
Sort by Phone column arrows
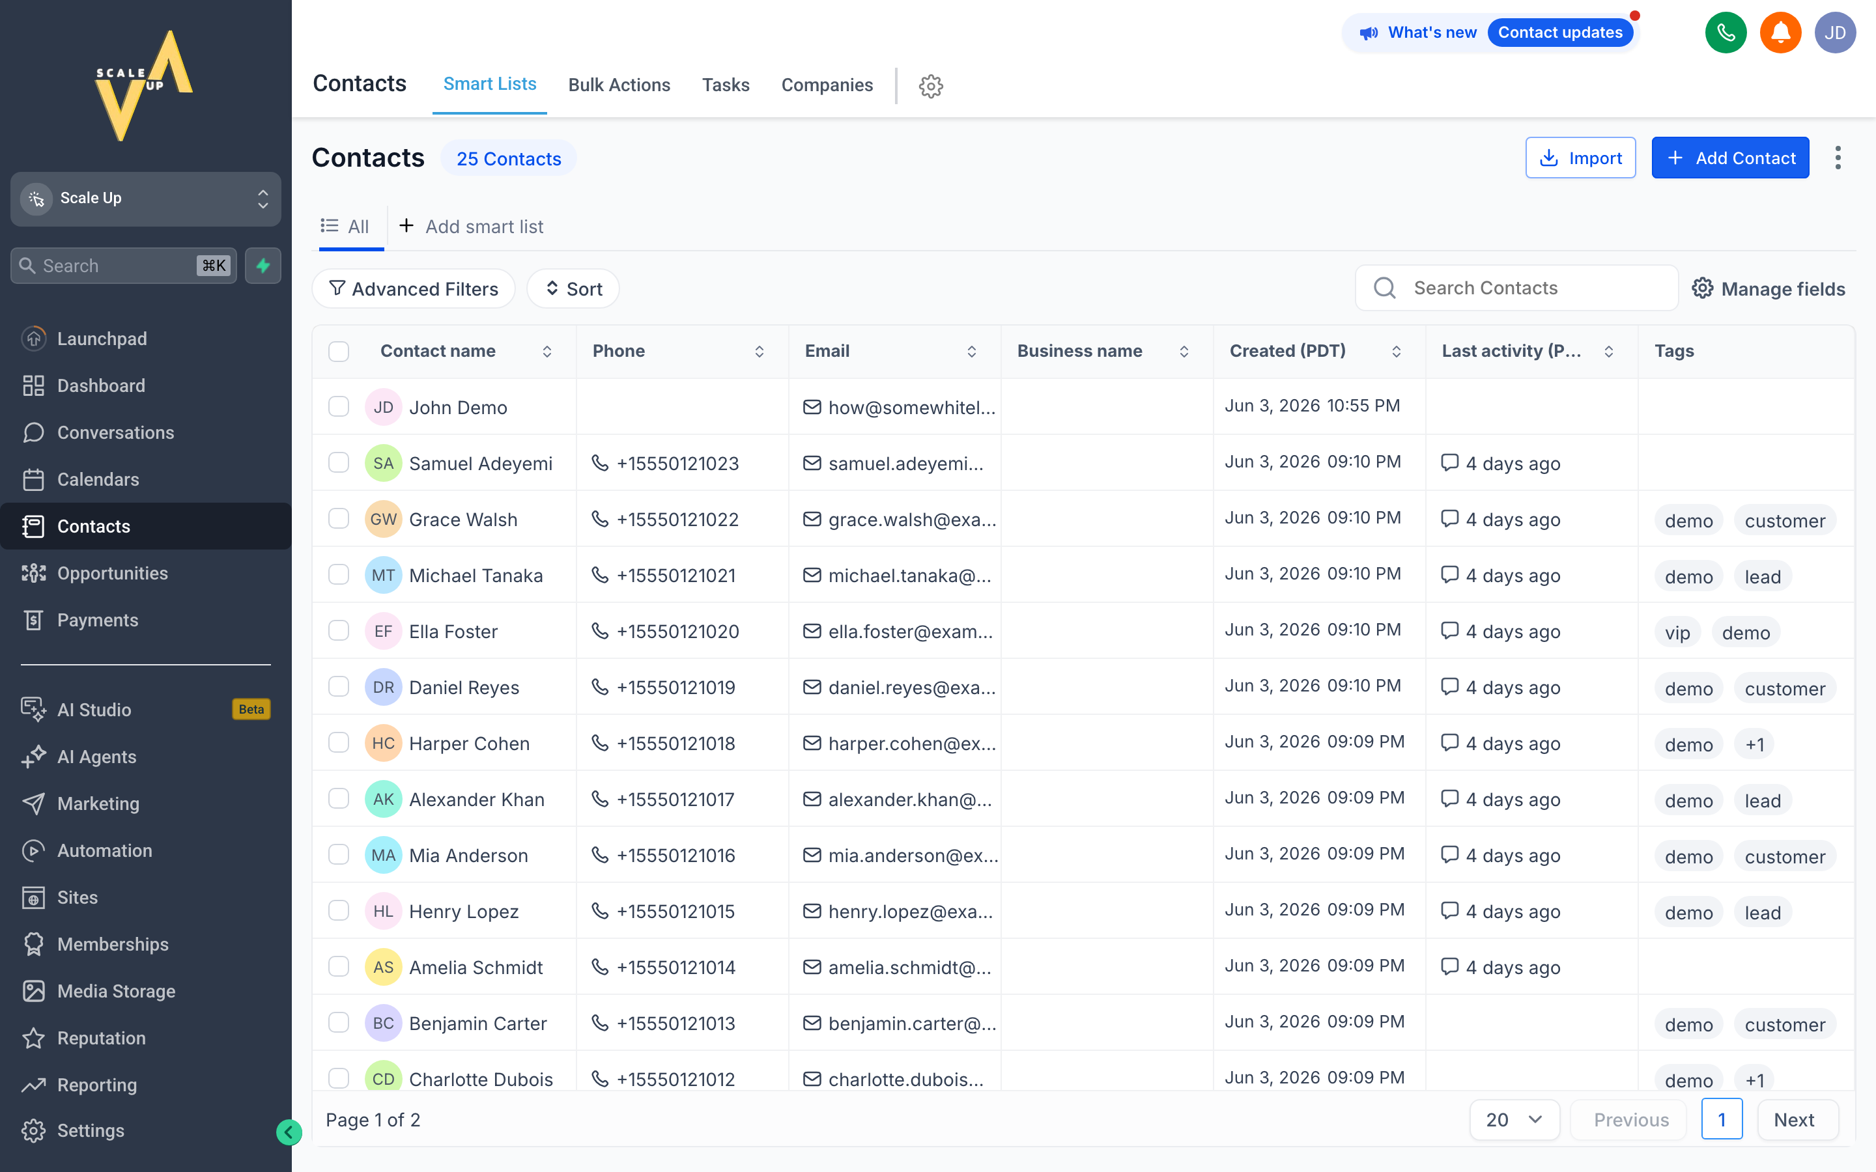759,351
